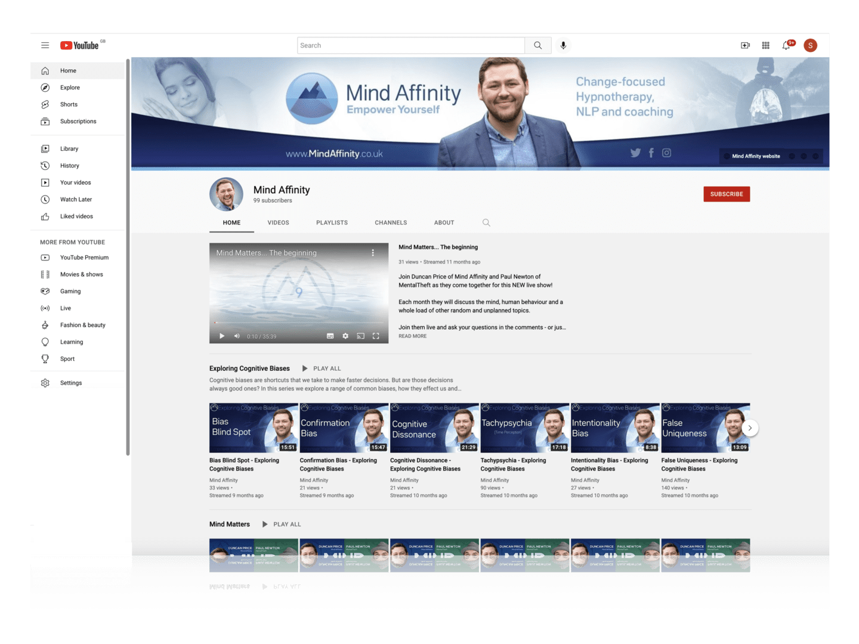
Task: Switch to the ABOUT tab
Action: (x=444, y=222)
